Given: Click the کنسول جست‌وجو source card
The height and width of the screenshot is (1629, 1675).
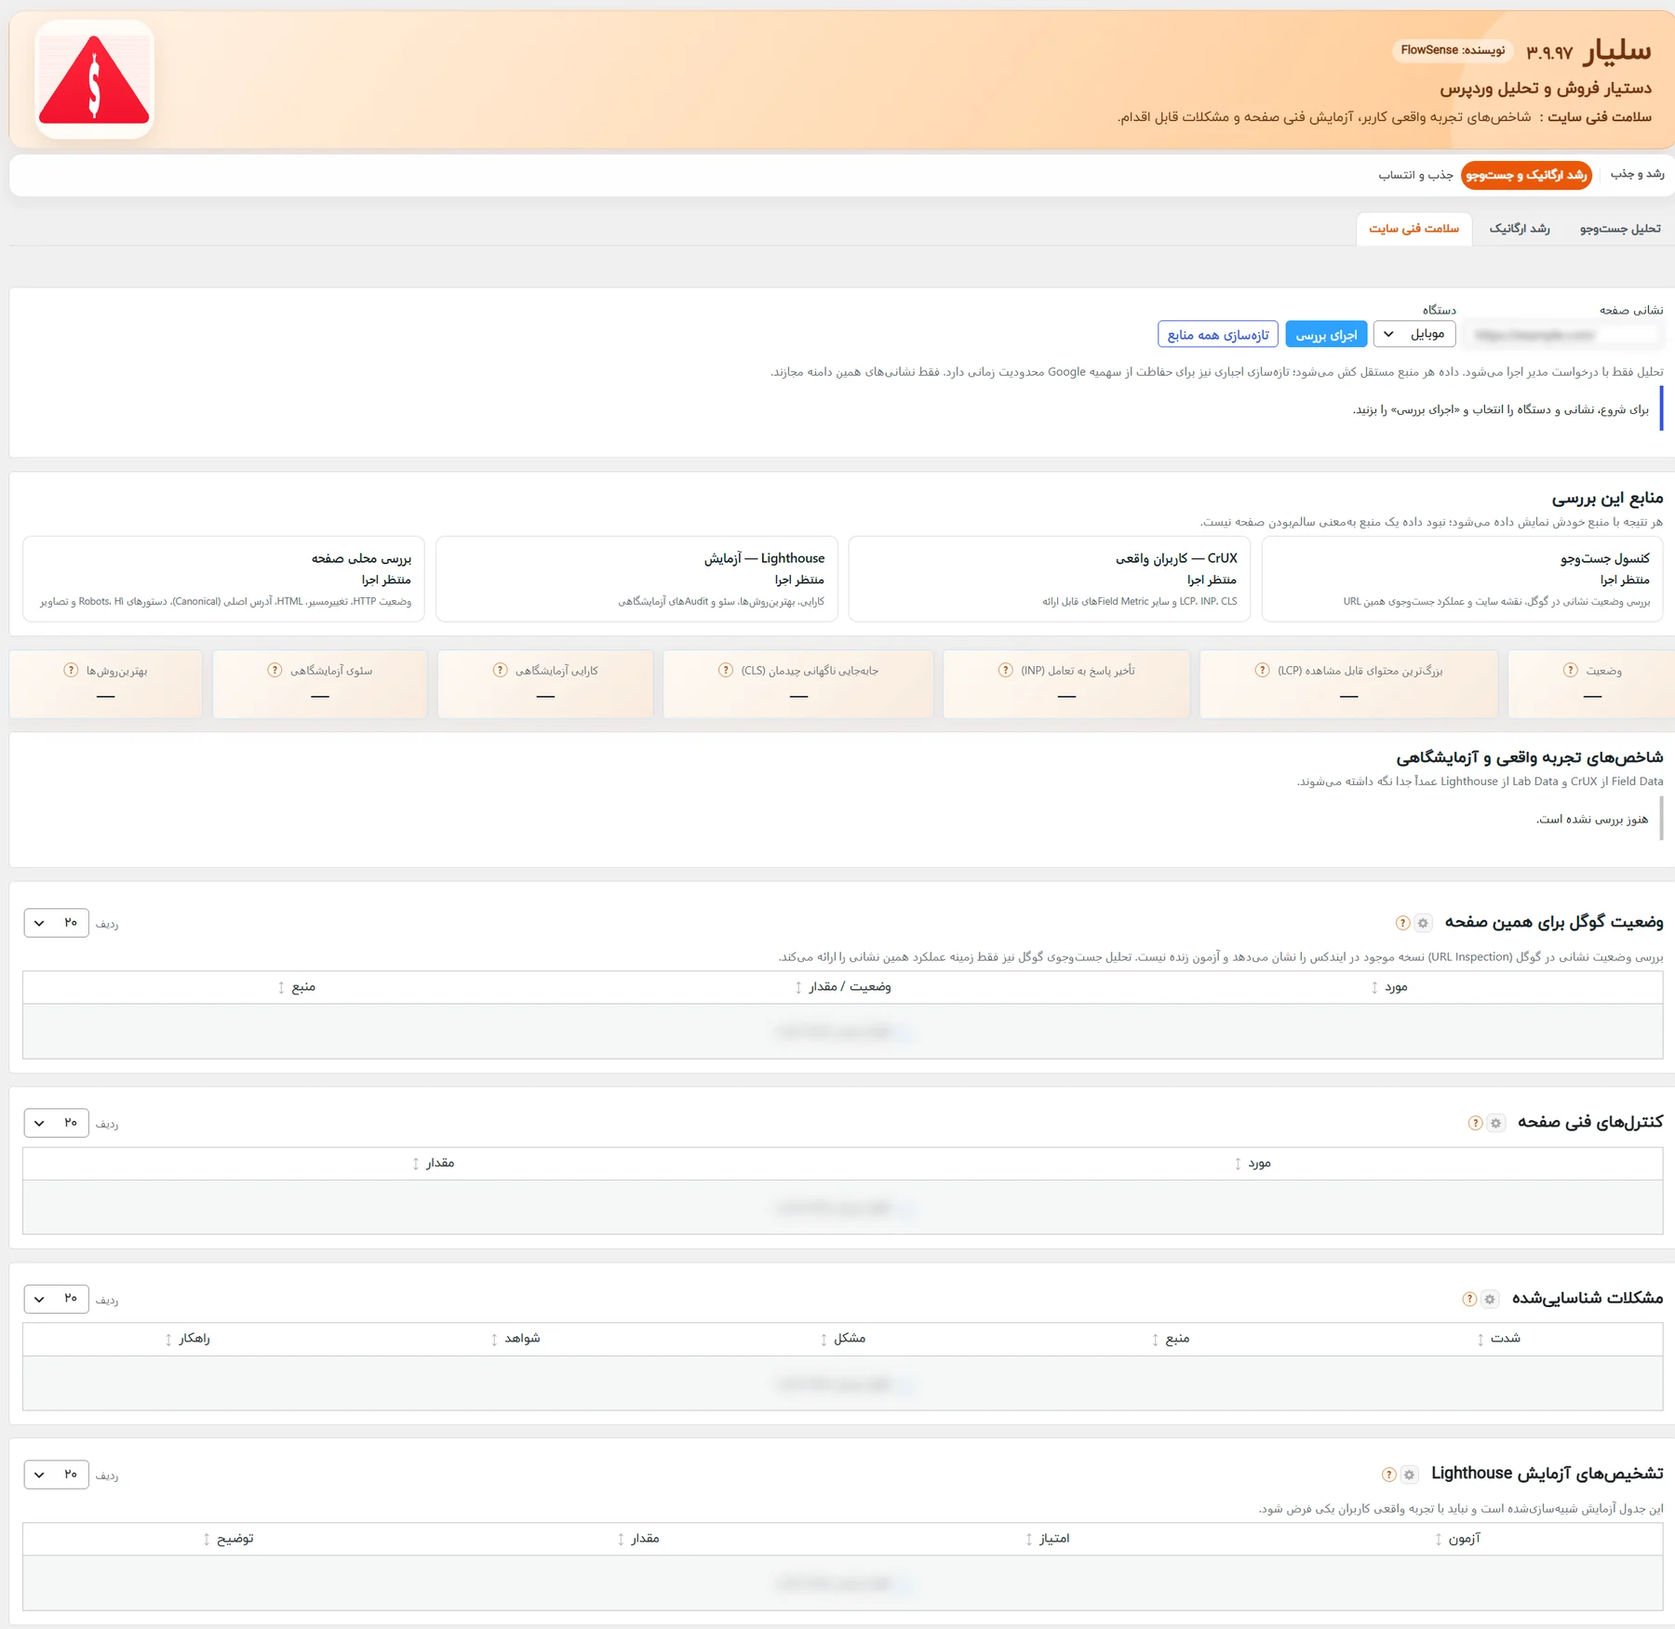Looking at the screenshot, I should 1462,579.
